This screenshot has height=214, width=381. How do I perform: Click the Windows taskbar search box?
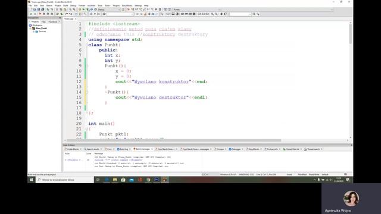pyautogui.click(x=65, y=180)
